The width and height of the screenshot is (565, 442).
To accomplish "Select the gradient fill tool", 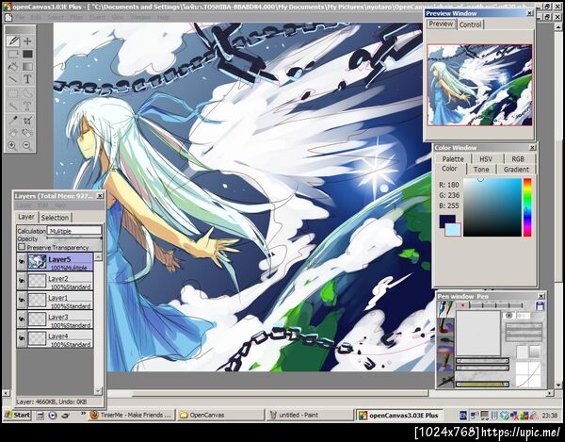I will (27, 66).
